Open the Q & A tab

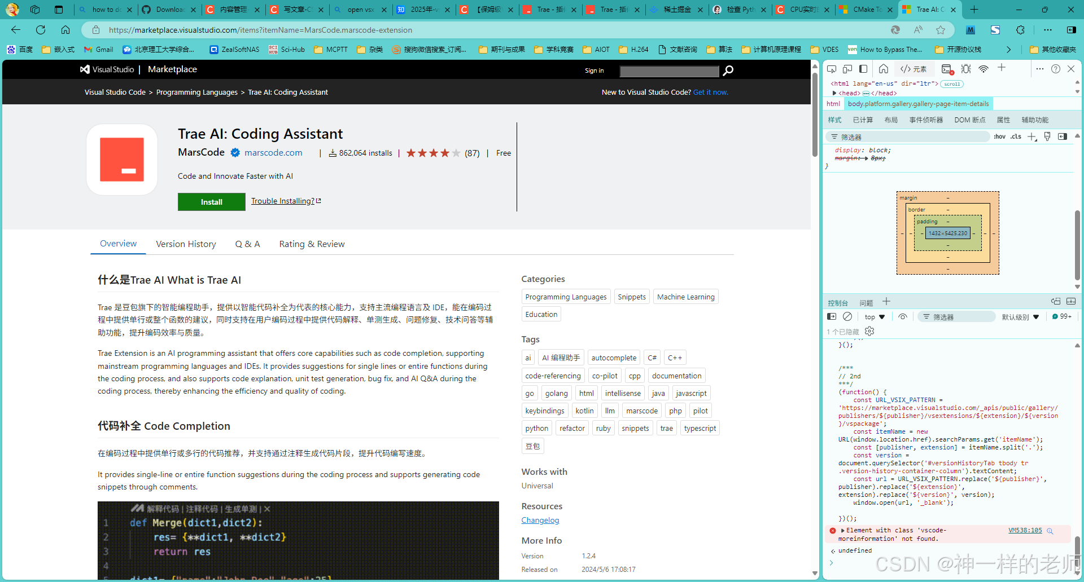click(247, 244)
